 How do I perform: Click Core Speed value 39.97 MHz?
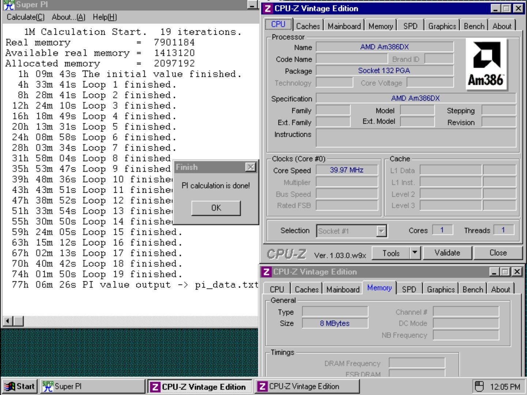point(346,170)
